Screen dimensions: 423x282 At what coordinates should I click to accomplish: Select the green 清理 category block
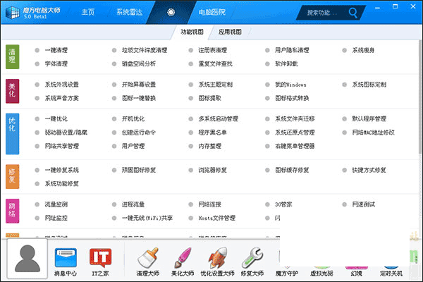[13, 56]
